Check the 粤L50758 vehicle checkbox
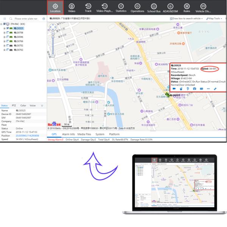This screenshot has width=227, height=227. click(x=8, y=33)
